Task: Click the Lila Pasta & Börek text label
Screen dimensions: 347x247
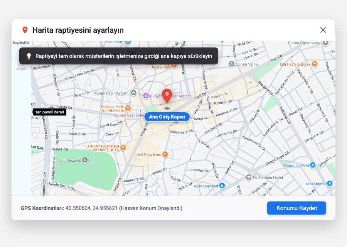Action: 295,64
